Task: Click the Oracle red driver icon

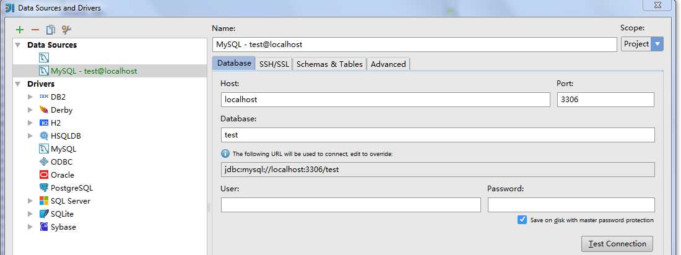Action: tap(44, 175)
